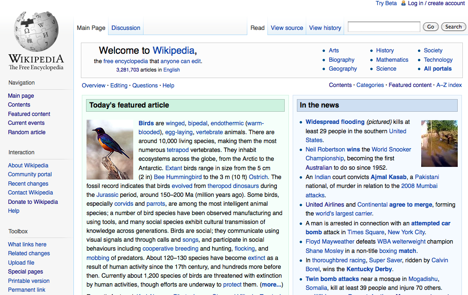
Task: Browse the Mathematics portal
Action: pos(392,59)
